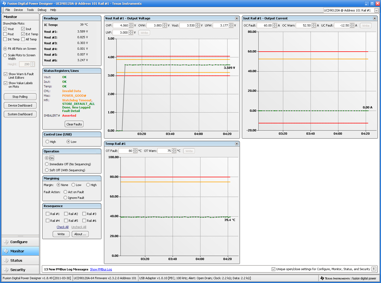Check Rail #6 for resequence
This screenshot has width=381, height=283.
point(84,221)
